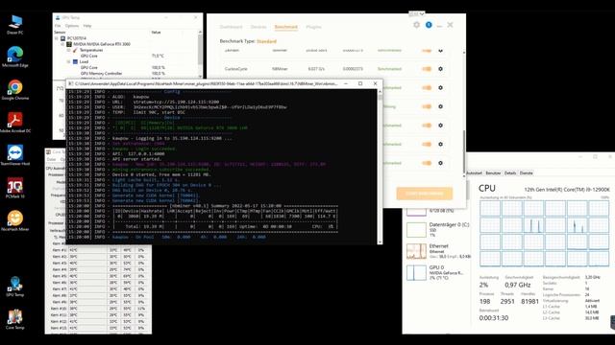Open NiceHash blue notifications badge
Image resolution: width=615 pixels, height=345 pixels.
coord(429,25)
